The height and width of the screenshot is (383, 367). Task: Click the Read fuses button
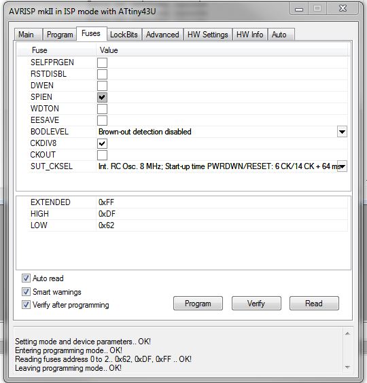point(314,304)
